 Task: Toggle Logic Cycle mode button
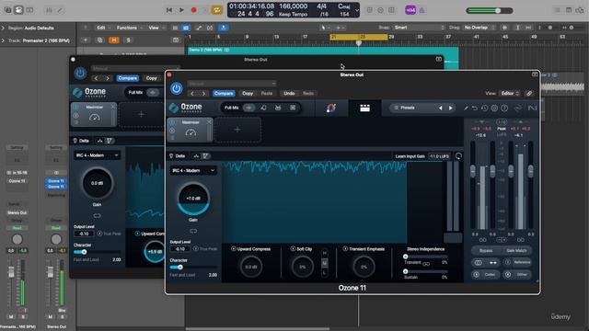click(217, 10)
